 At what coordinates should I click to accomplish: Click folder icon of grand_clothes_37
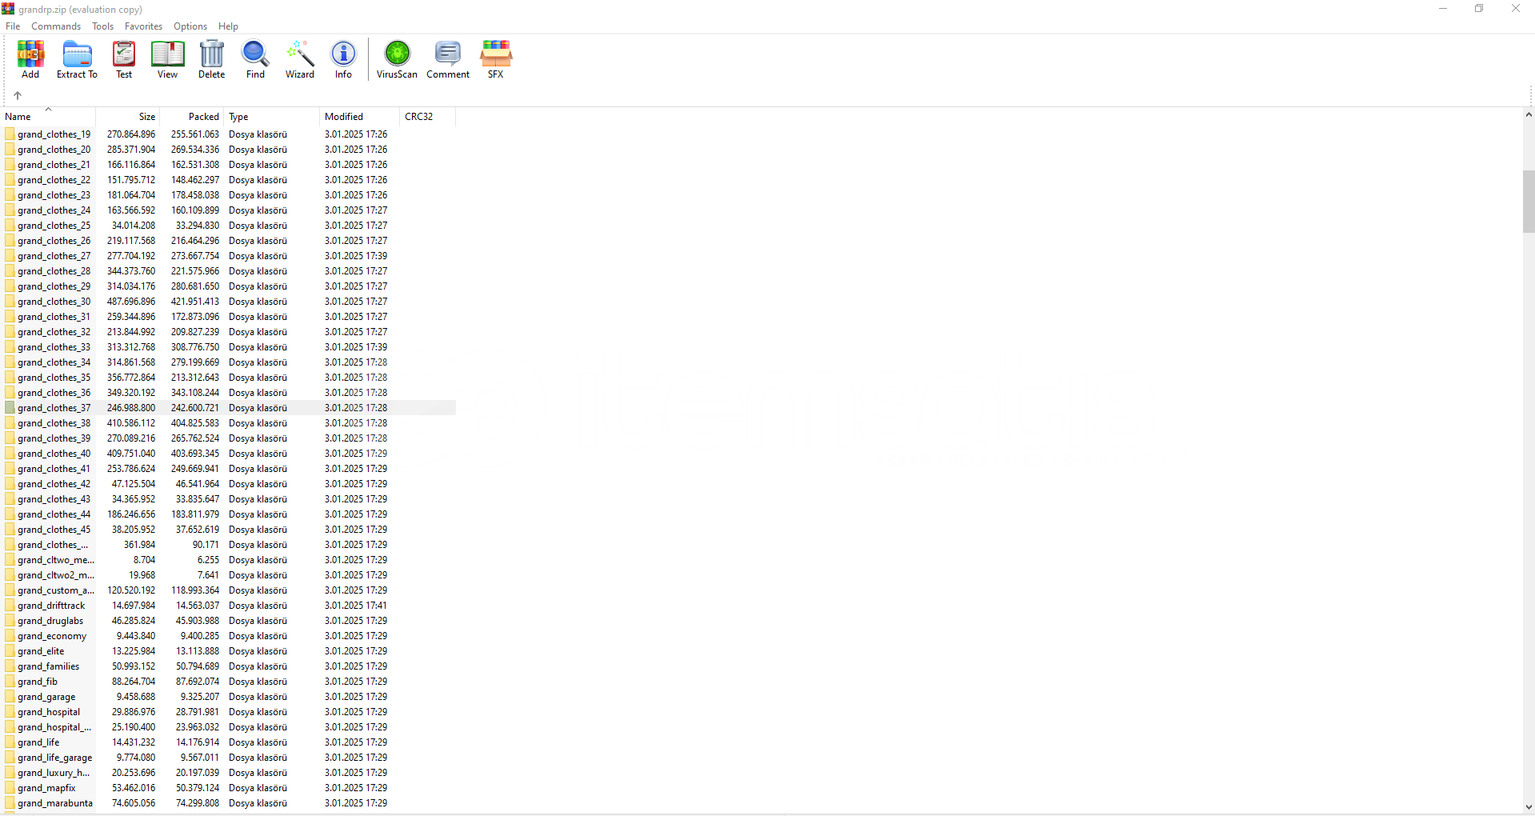click(10, 408)
